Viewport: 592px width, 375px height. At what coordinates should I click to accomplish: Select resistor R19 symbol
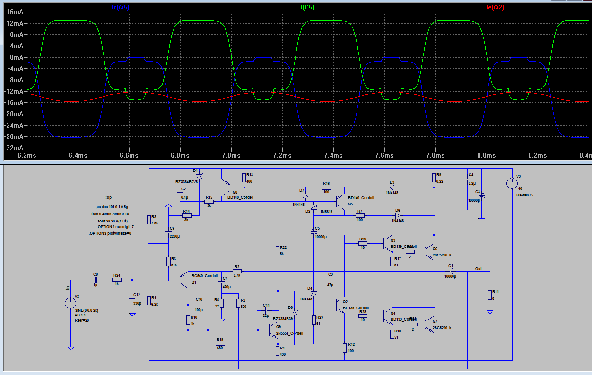coord(220,344)
